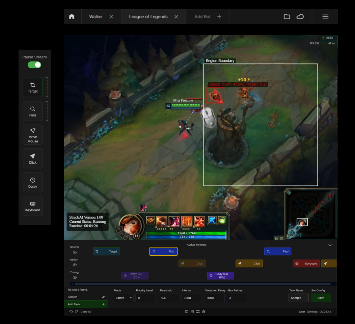Image resolution: width=355 pixels, height=324 pixels.
Task: Edit Sample task with pencil icon
Action: tap(103, 297)
